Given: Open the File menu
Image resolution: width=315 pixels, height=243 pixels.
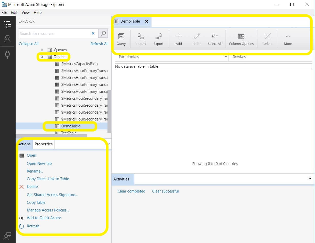Looking at the screenshot, I should click(x=4, y=12).
